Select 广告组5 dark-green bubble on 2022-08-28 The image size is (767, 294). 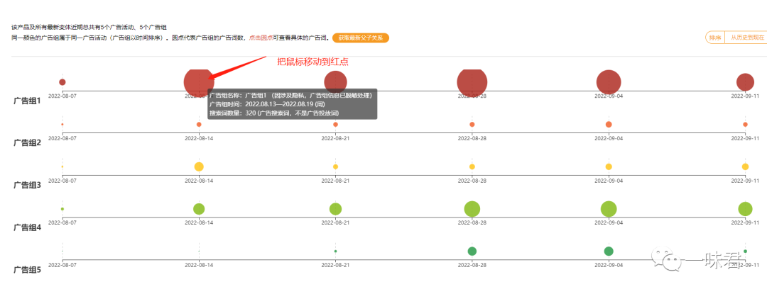pos(472,251)
